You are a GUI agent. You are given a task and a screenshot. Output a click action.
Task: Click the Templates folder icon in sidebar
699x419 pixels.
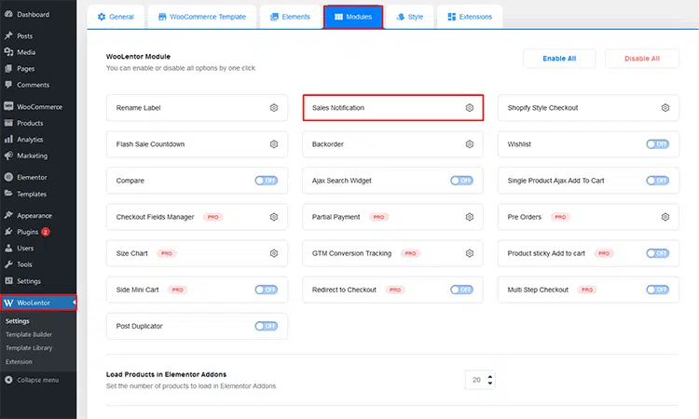click(8, 194)
